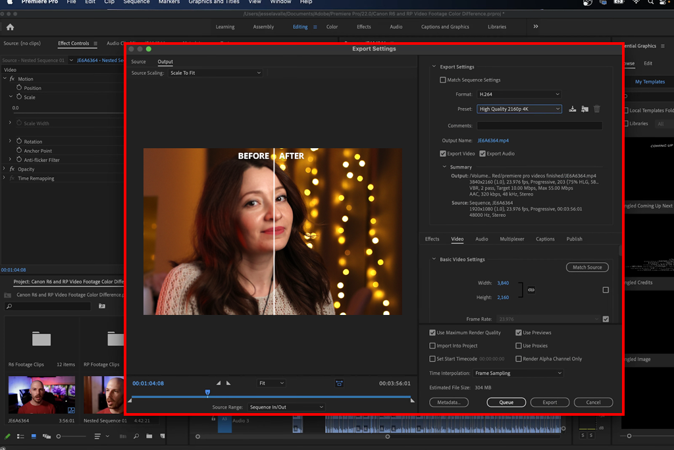Click the Delete Preset trash icon
Image resolution: width=674 pixels, height=450 pixels.
[x=596, y=109]
